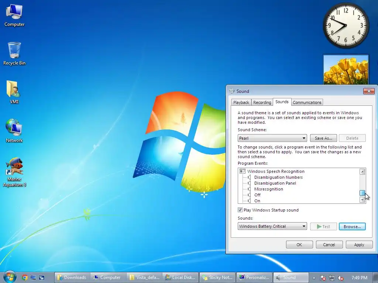Launch Chrome from the quick launch
This screenshot has height=283, width=378.
pyautogui.click(x=25, y=277)
